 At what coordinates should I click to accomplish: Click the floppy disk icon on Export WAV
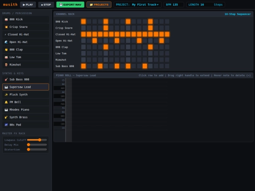[x=61, y=5]
